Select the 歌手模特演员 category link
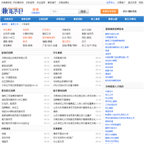 tap(49, 38)
